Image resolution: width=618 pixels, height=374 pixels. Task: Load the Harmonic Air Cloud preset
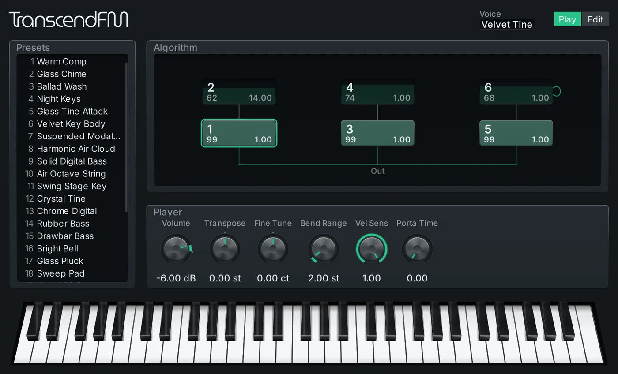click(x=72, y=149)
